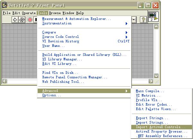Open Web Publishing Tool

(63, 82)
